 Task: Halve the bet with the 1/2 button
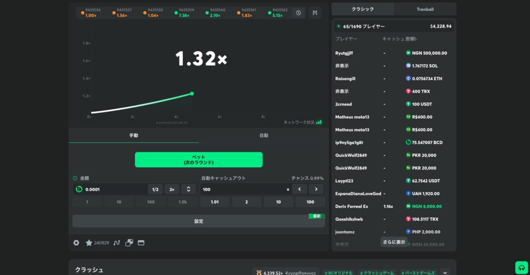155,190
